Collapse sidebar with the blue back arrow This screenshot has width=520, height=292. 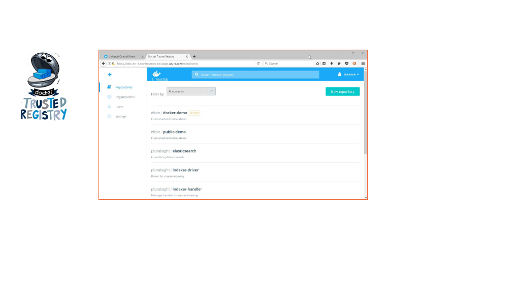point(110,75)
